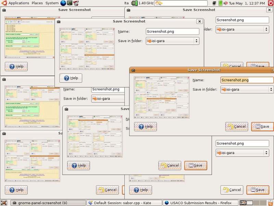The width and height of the screenshot is (274, 206).
Task: Open the System menu
Action: (52, 3)
